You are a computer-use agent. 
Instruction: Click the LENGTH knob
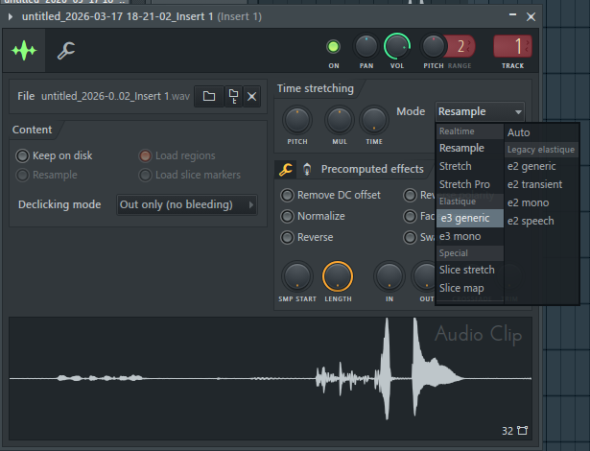click(x=338, y=276)
